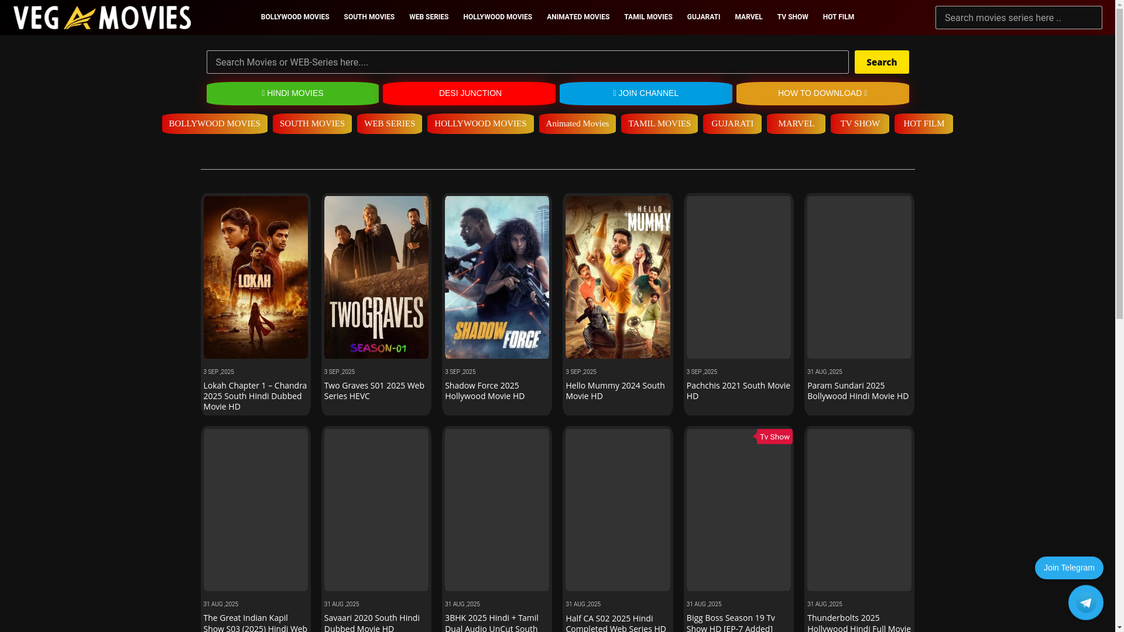Open Bollywood Movies in top navigation
This screenshot has width=1124, height=632.
pos(294,17)
